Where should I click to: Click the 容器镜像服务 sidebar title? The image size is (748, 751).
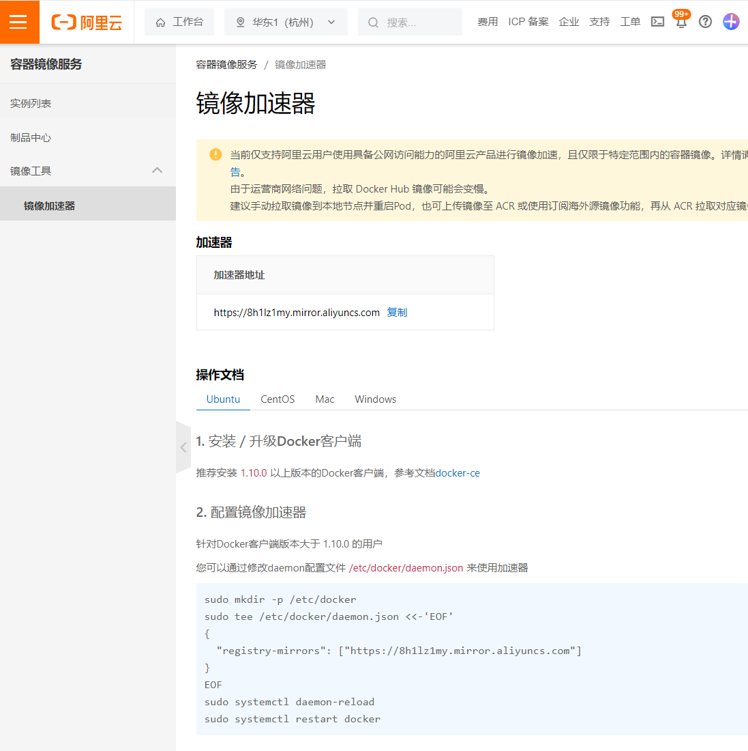pos(46,64)
